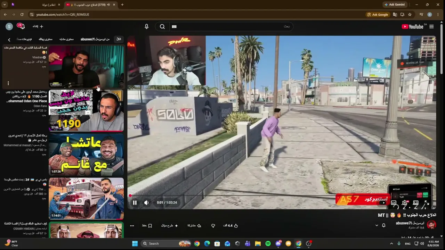
Task: Close the 'اعلام | جولة' browser tab
Action: point(59,5)
